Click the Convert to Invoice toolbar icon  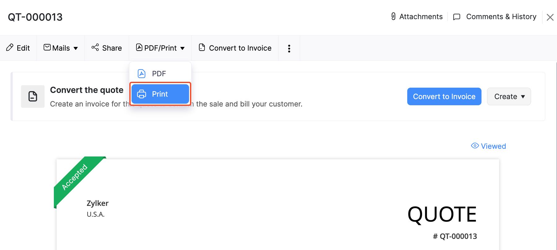[202, 47]
